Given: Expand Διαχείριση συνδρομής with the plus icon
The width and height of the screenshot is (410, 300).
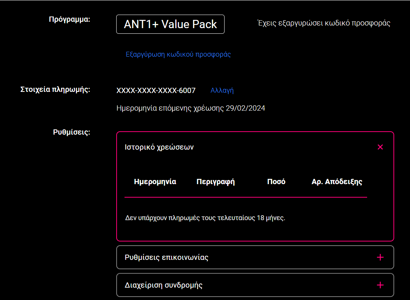Looking at the screenshot, I should (380, 285).
